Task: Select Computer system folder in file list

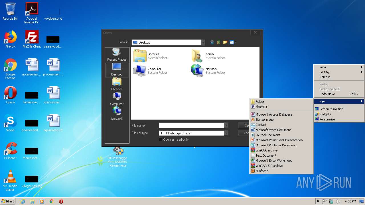Action: coord(151,71)
